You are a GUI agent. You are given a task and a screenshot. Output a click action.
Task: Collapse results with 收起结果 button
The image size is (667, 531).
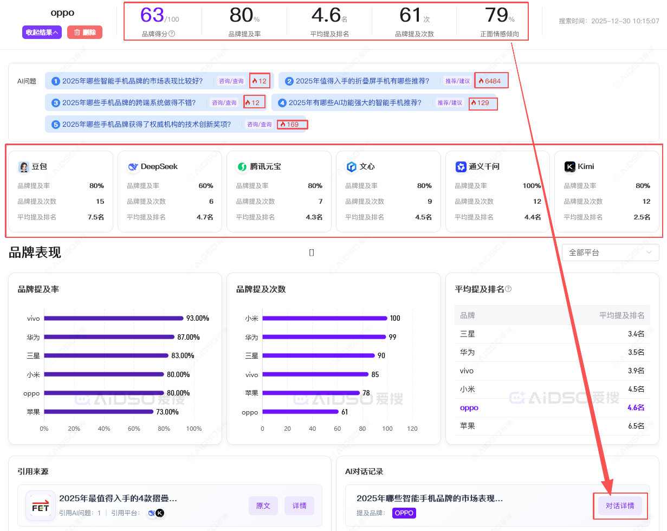coord(42,33)
